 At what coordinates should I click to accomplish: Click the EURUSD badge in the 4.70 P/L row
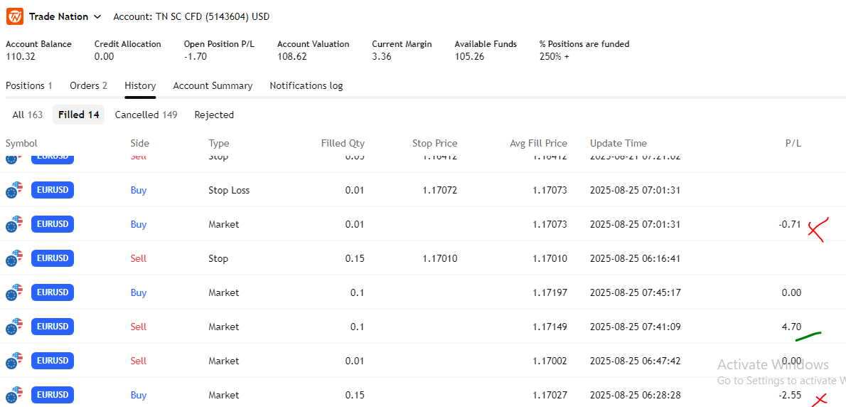click(53, 327)
